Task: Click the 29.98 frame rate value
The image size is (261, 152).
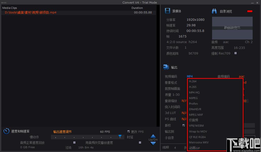Action: (191, 25)
